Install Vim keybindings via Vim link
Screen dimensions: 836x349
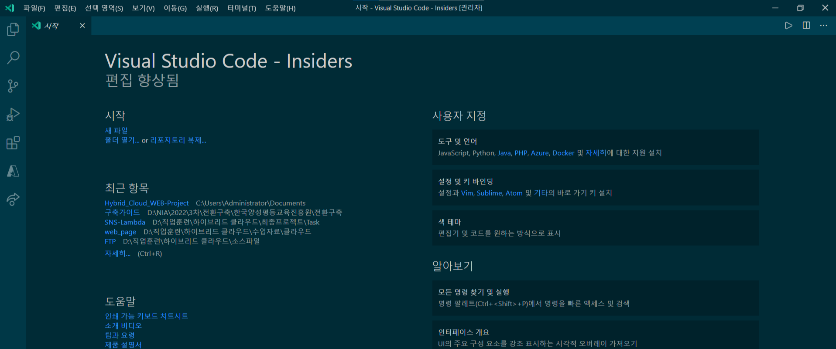click(x=467, y=193)
